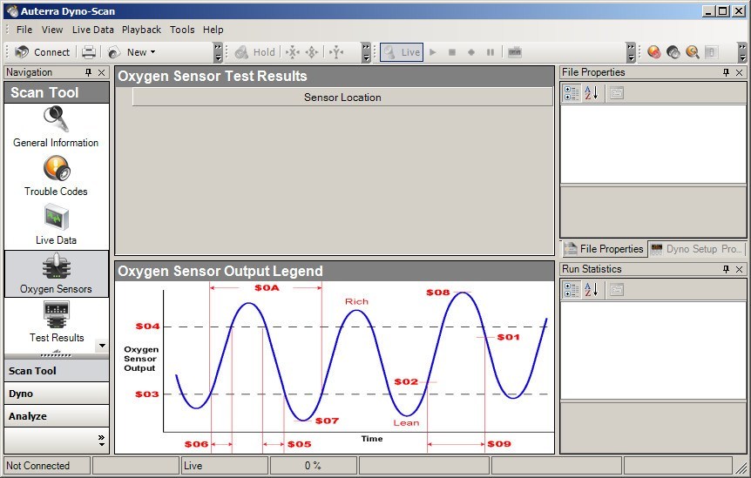
Task: Click Alphabetical sort in File Properties
Action: tap(591, 93)
